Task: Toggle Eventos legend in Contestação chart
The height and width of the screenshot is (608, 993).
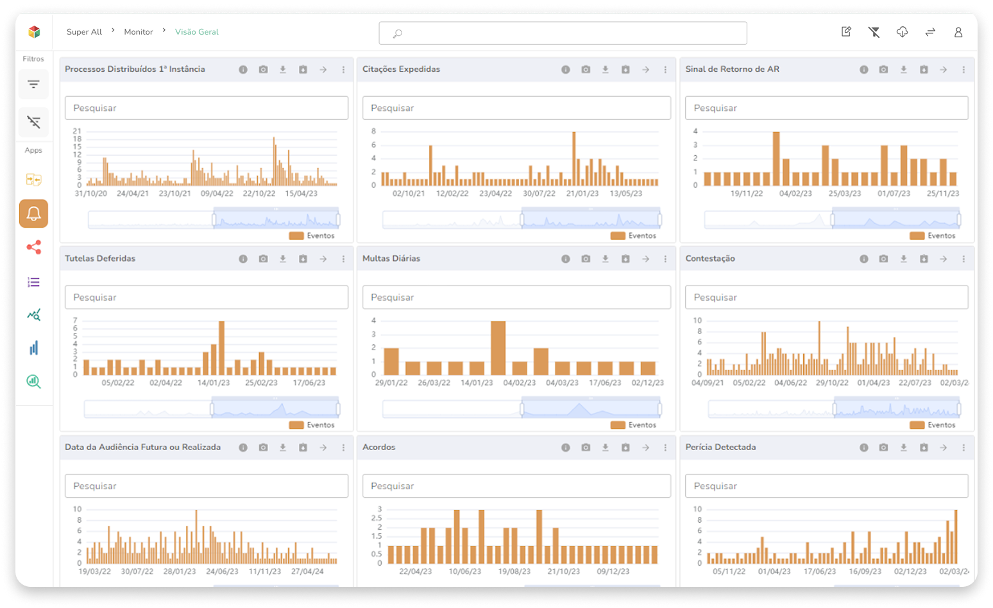Action: [x=933, y=425]
